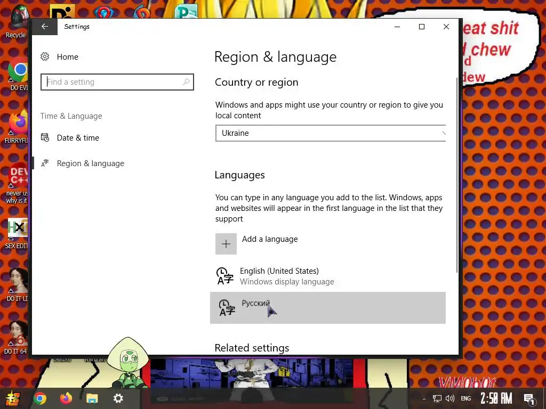Image resolution: width=546 pixels, height=409 pixels.
Task: Minimize the Settings window
Action: point(397,27)
